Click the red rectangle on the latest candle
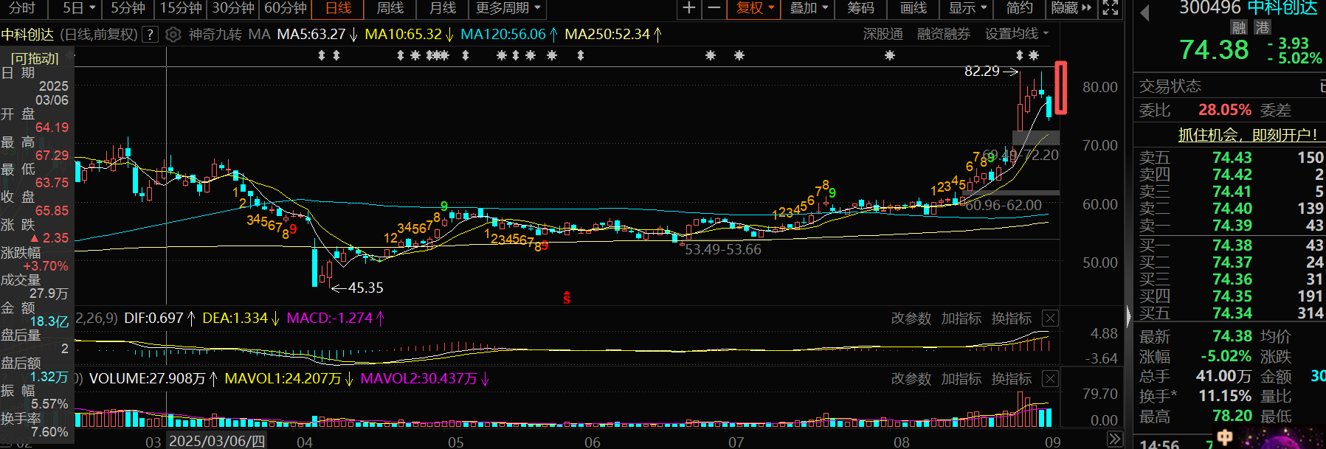1326x449 pixels. click(1060, 88)
